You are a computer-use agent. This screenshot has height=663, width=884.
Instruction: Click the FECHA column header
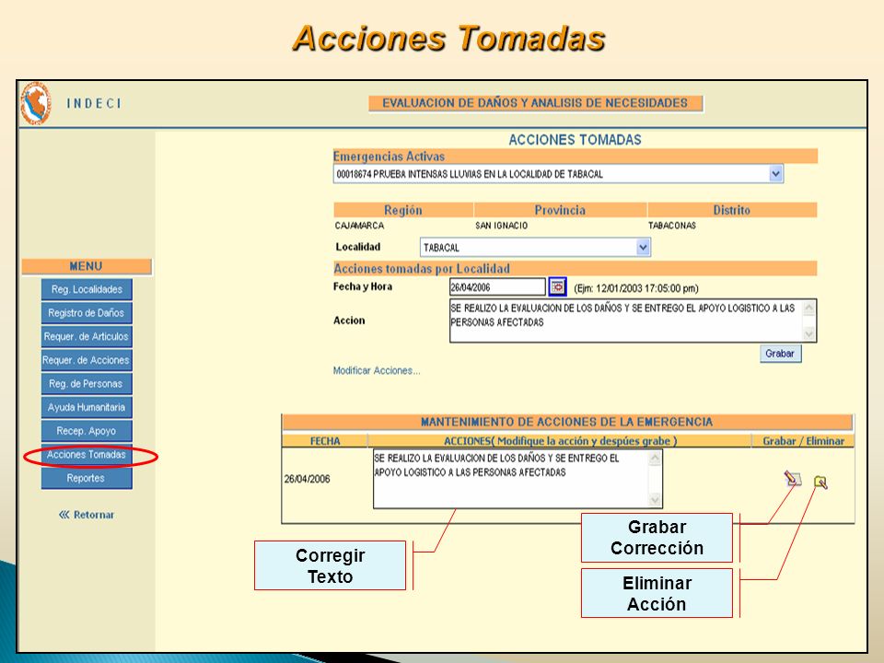pos(325,441)
